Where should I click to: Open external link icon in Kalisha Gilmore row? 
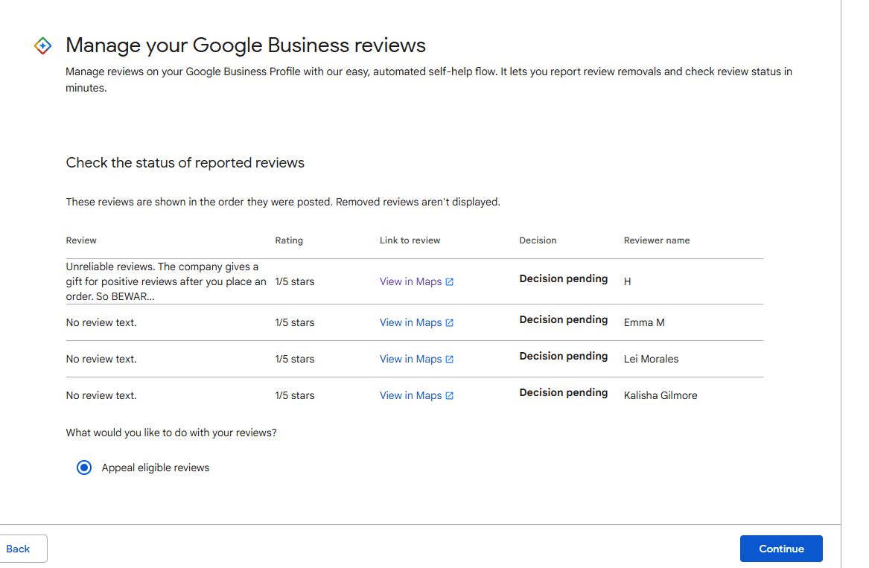point(450,396)
